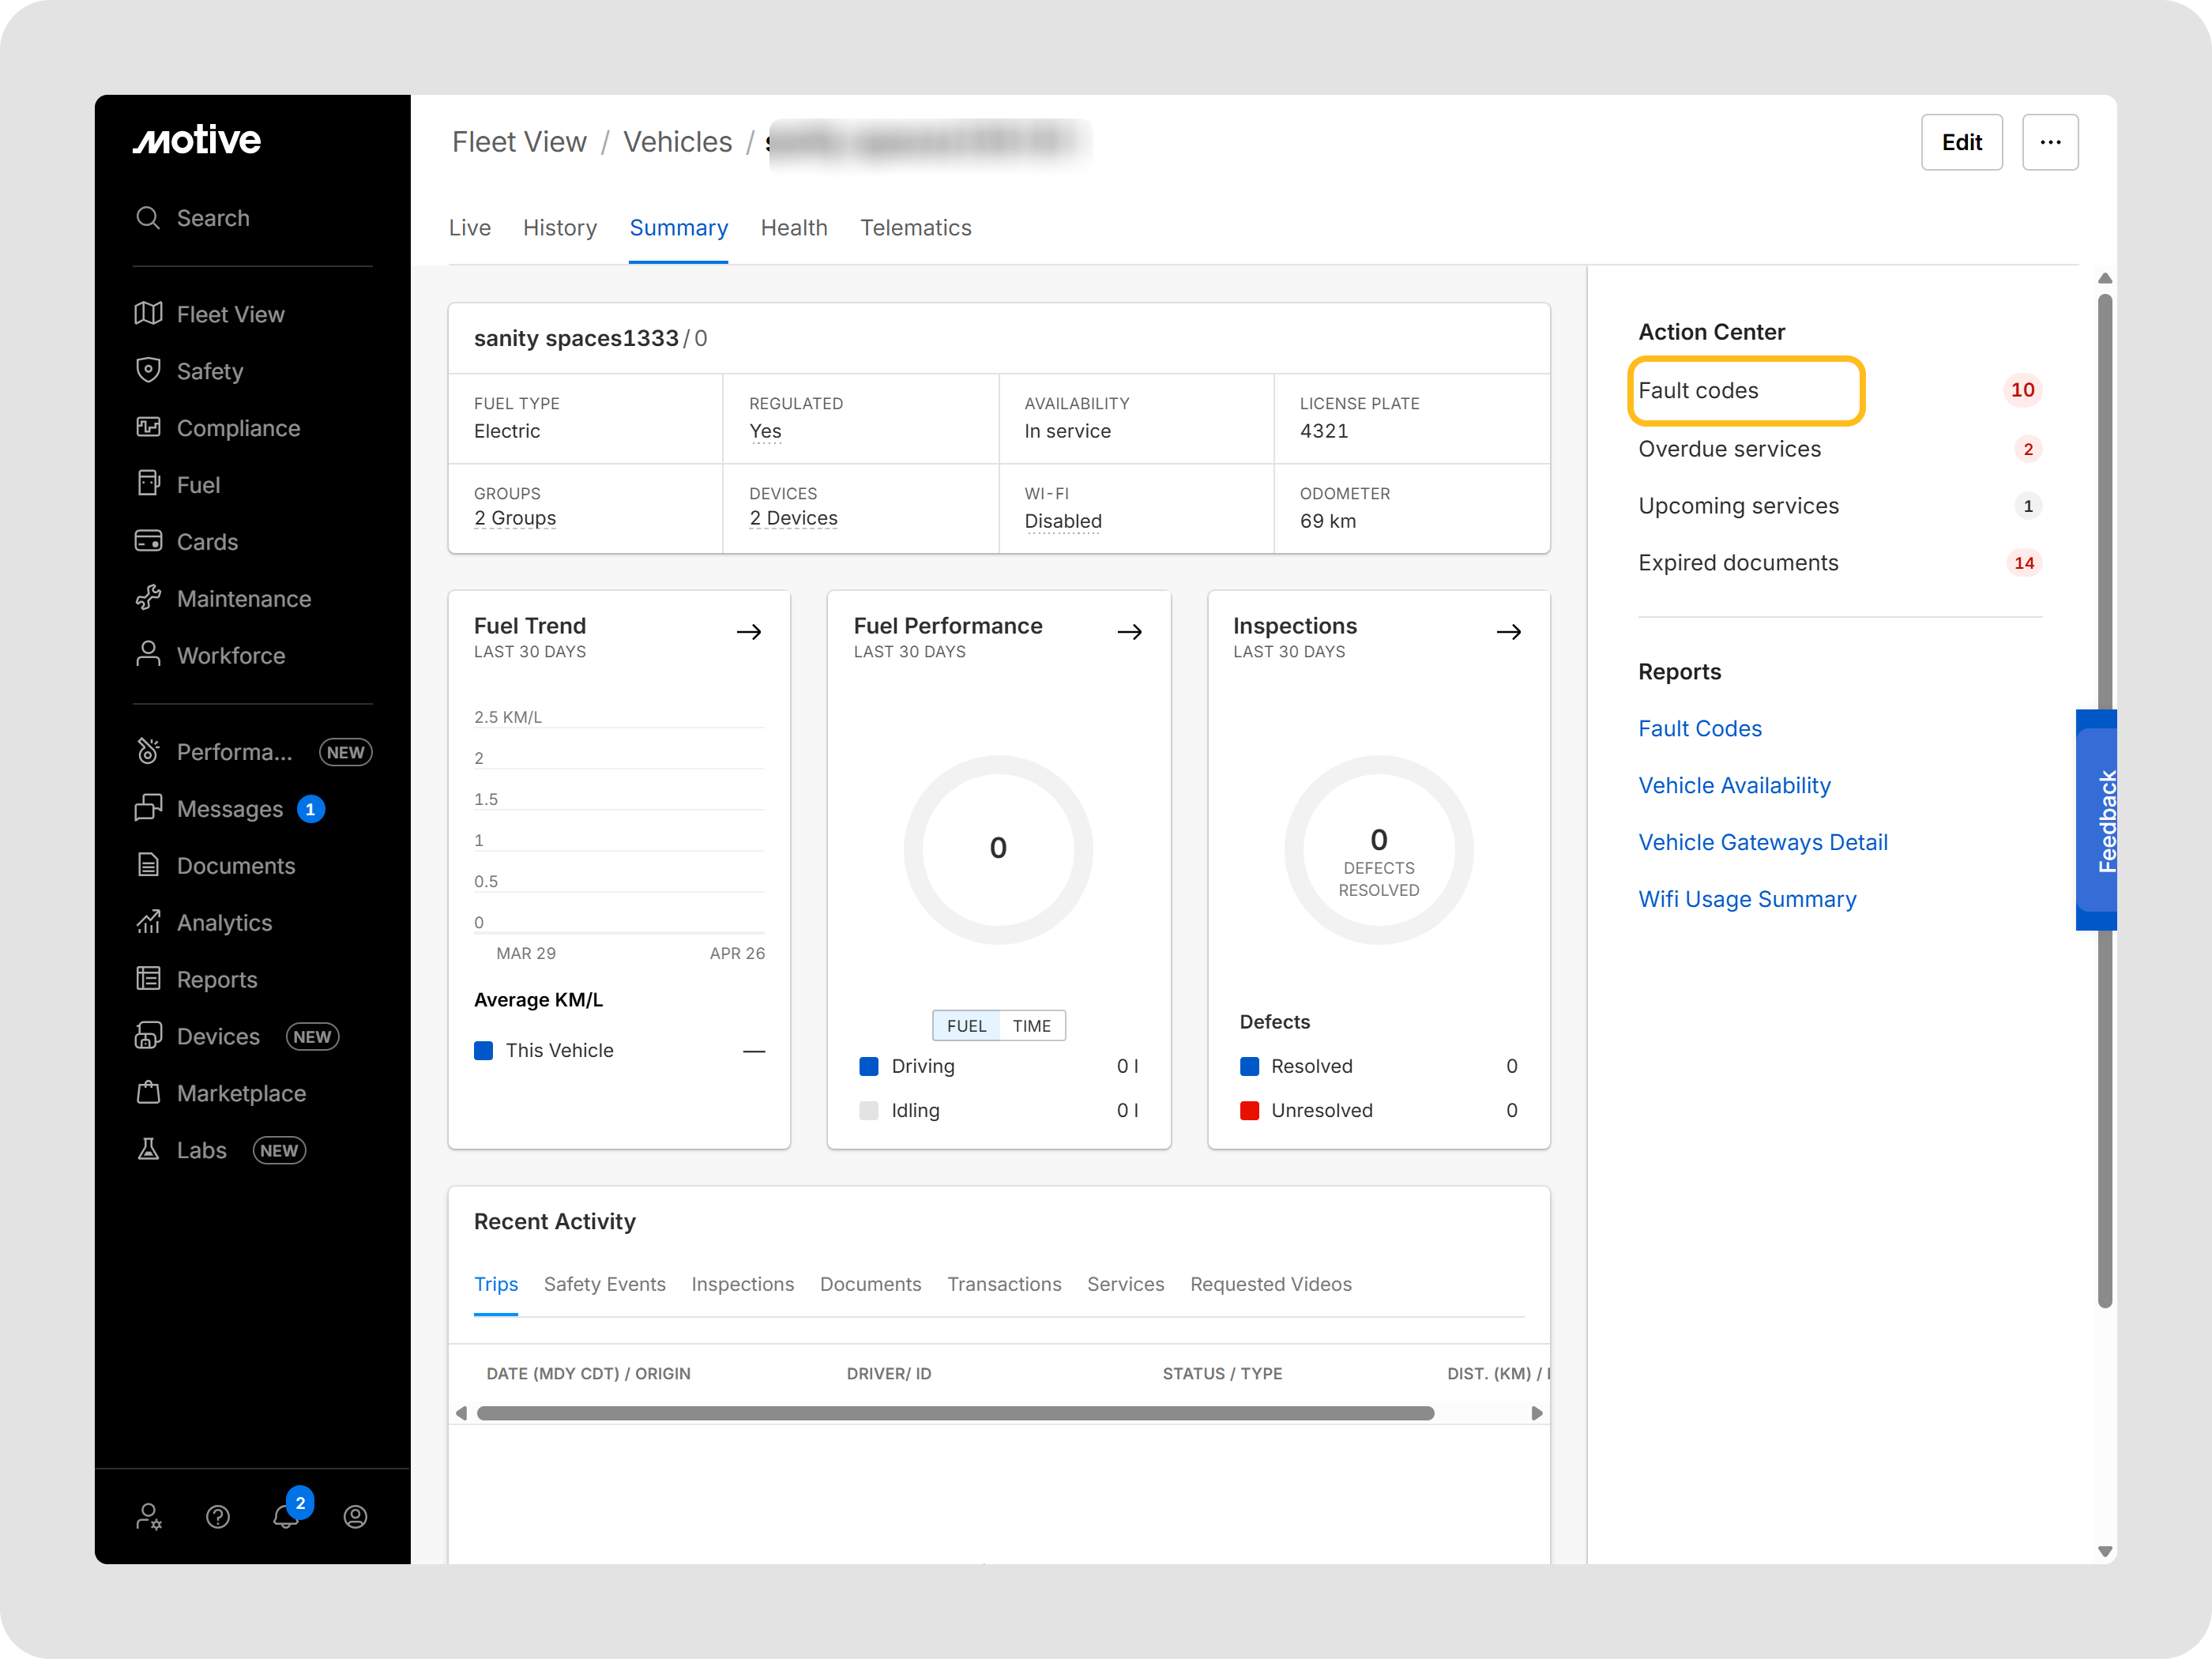The width and height of the screenshot is (2212, 1659).
Task: Click the red Unresolved legend swatch
Action: 1249,1110
